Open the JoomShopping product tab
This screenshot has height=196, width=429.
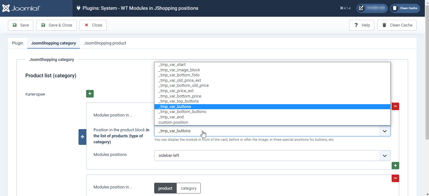[105, 43]
